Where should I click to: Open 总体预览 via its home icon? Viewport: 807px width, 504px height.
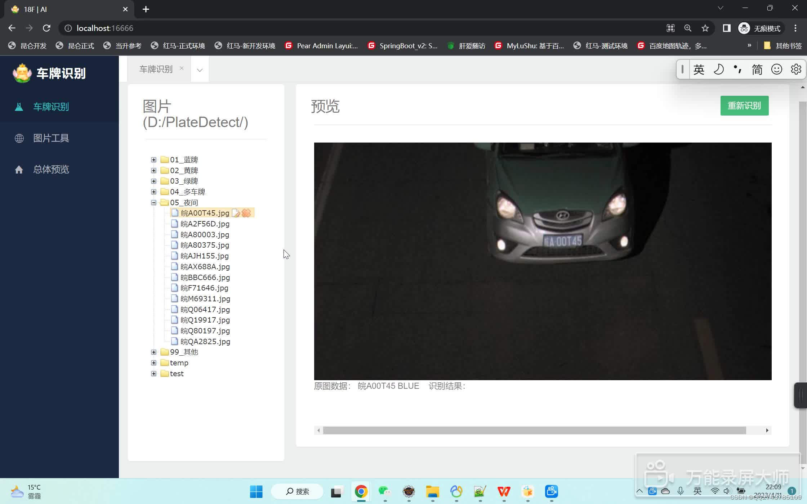(19, 170)
